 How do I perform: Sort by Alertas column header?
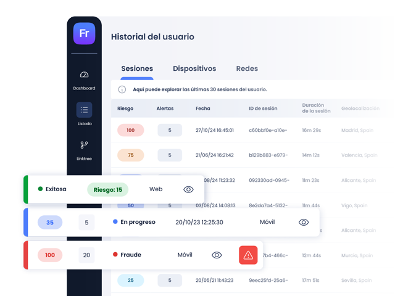tap(165, 109)
